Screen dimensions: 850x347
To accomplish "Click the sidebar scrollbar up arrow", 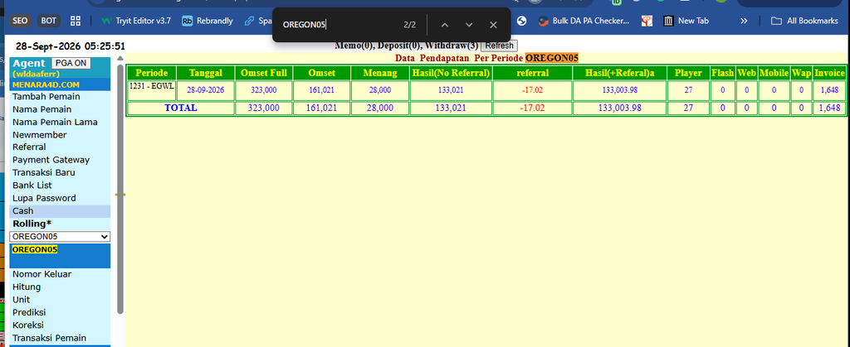I will 120,58.
